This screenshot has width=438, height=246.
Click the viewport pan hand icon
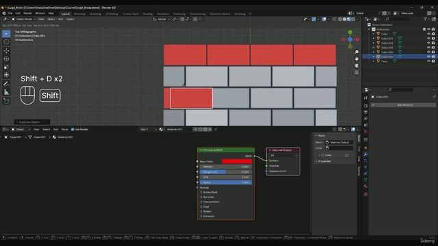pyautogui.click(x=357, y=59)
